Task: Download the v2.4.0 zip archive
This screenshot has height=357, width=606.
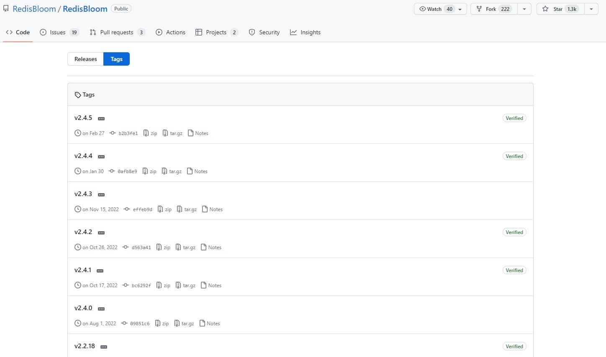Action: 162,324
